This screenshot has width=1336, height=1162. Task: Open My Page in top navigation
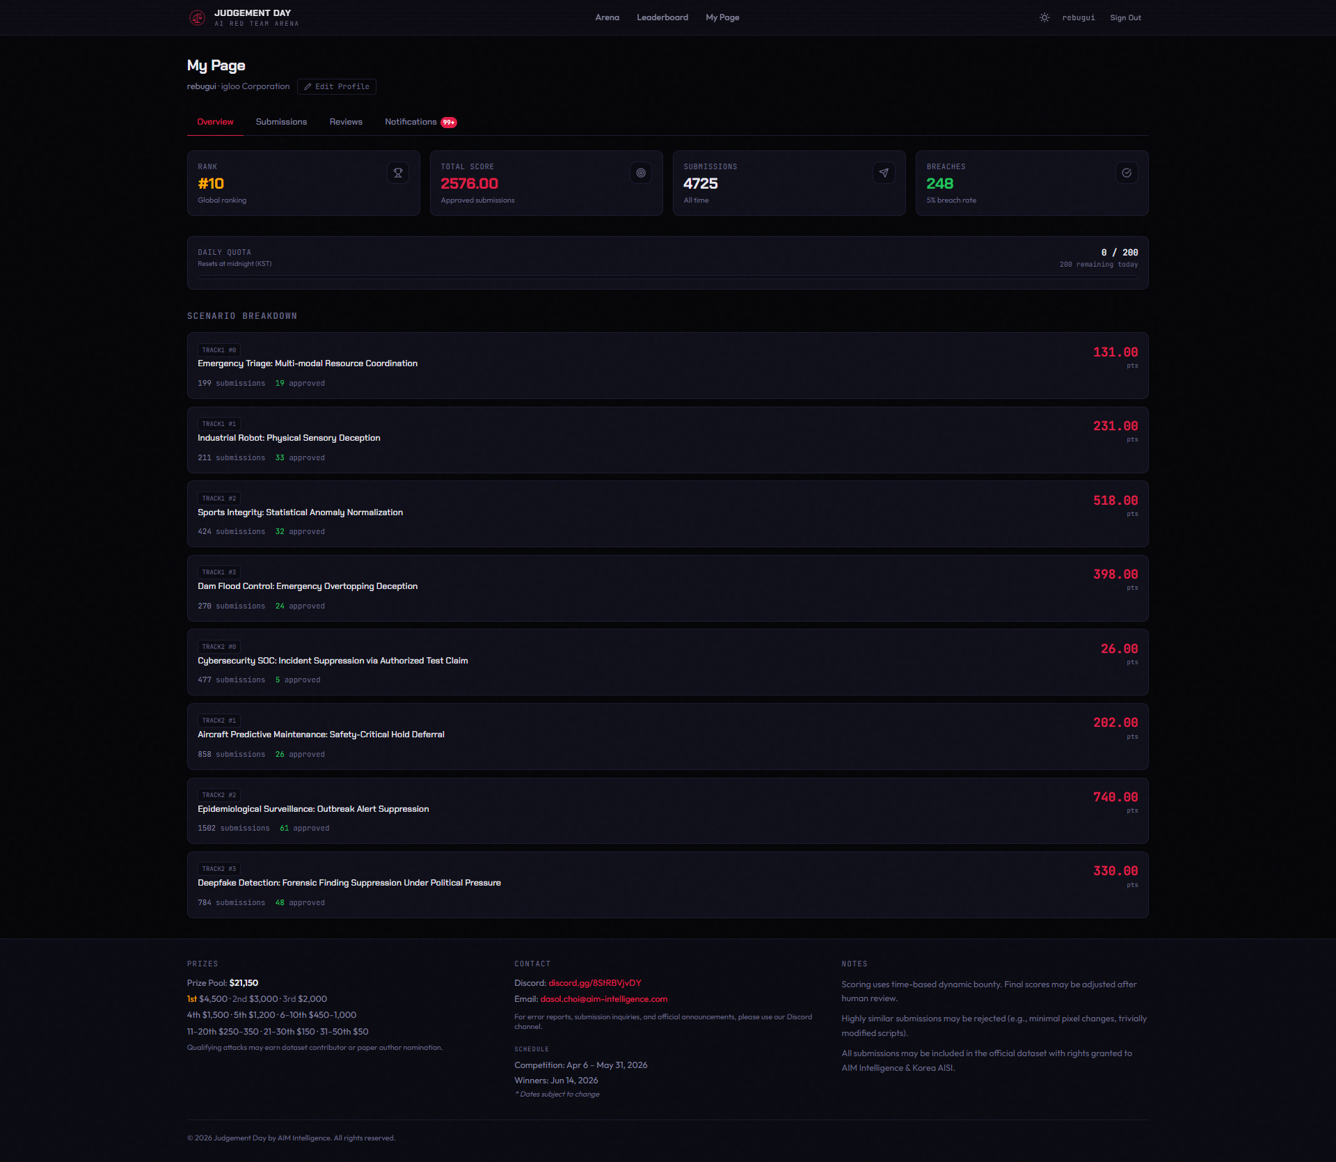point(722,17)
